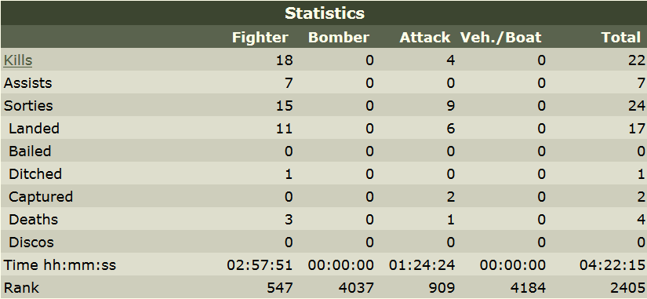Click Bomber rank value 4037
This screenshot has width=647, height=299.
pos(356,287)
